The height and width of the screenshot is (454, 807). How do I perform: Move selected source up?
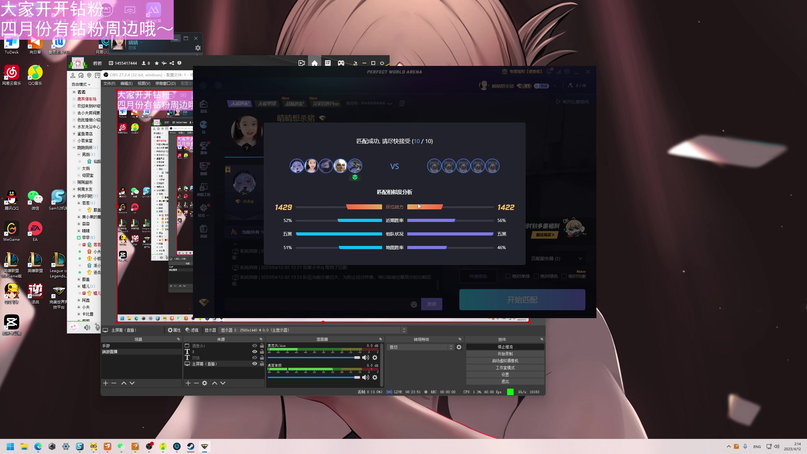[215, 383]
